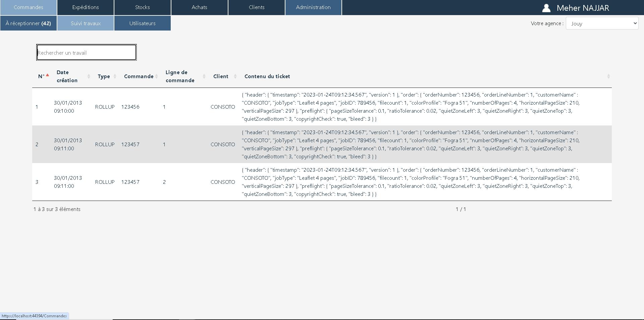Select the Suivi travaux submenu
The width and height of the screenshot is (644, 320).
(86, 23)
